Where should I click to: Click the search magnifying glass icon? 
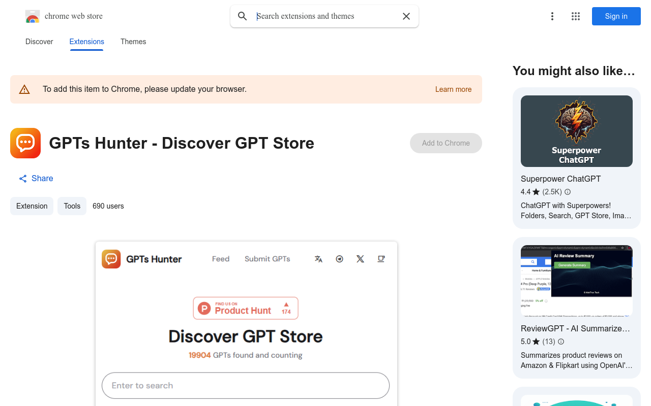243,16
